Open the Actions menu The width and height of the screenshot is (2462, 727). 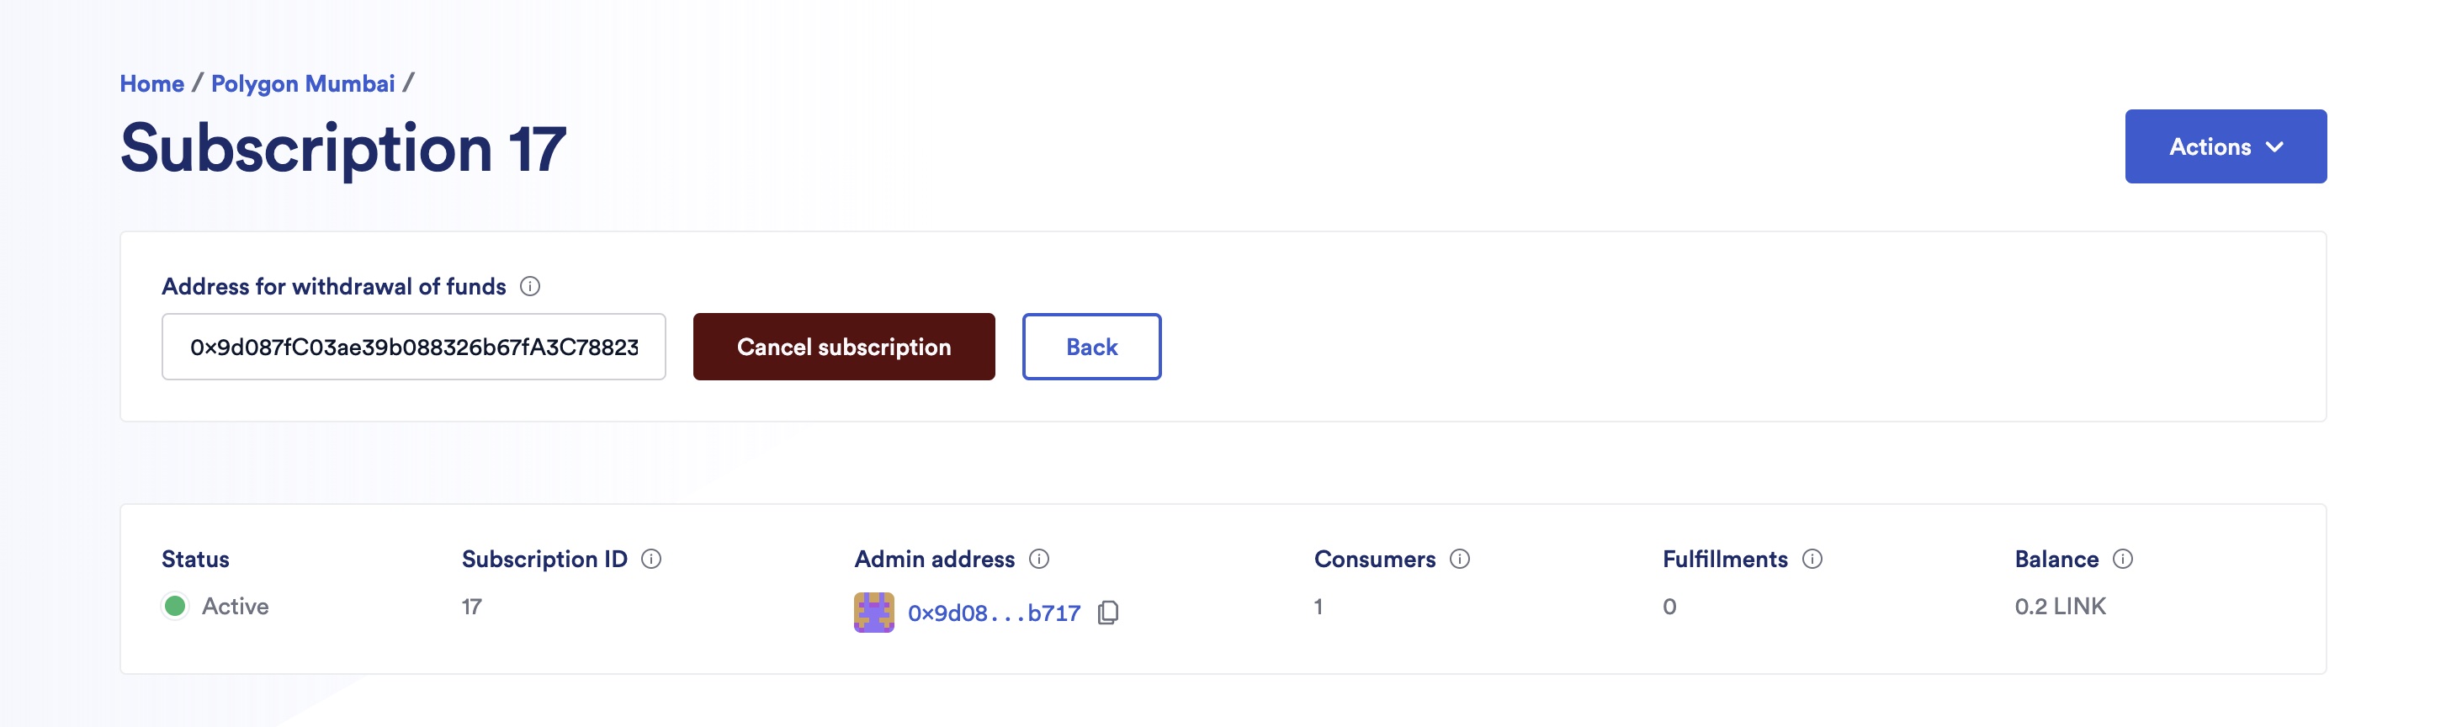coord(2227,146)
